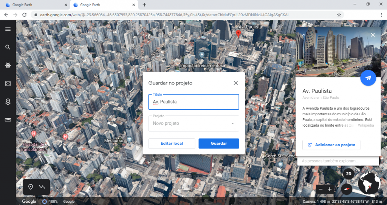
Task: Click the Editar local button
Action: click(172, 144)
